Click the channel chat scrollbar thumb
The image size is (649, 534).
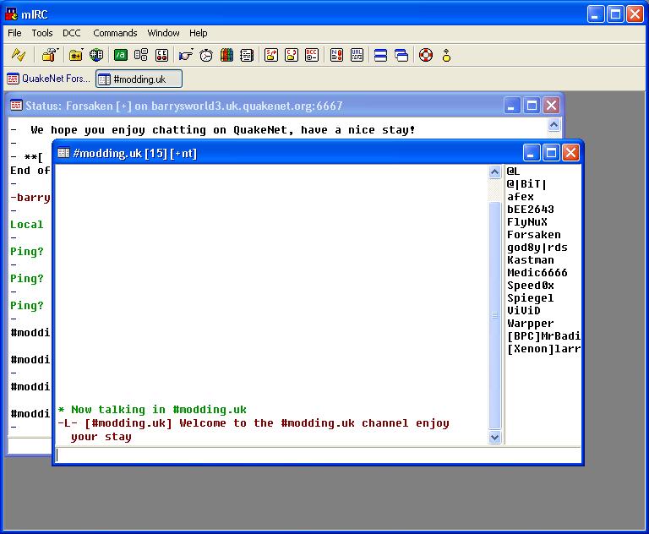[x=494, y=315]
